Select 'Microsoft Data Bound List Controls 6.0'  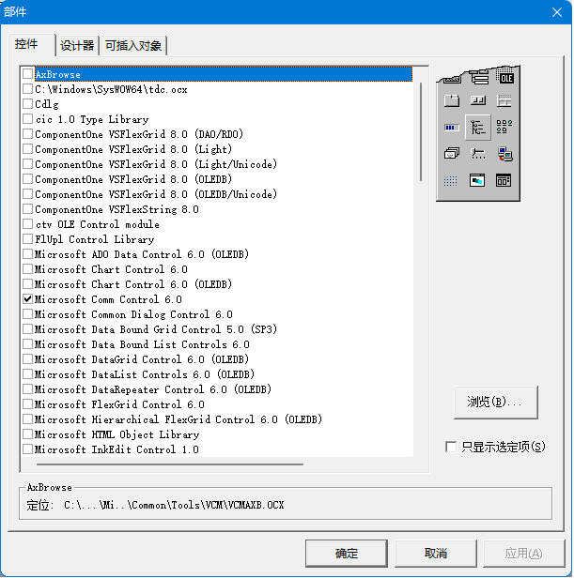point(142,344)
